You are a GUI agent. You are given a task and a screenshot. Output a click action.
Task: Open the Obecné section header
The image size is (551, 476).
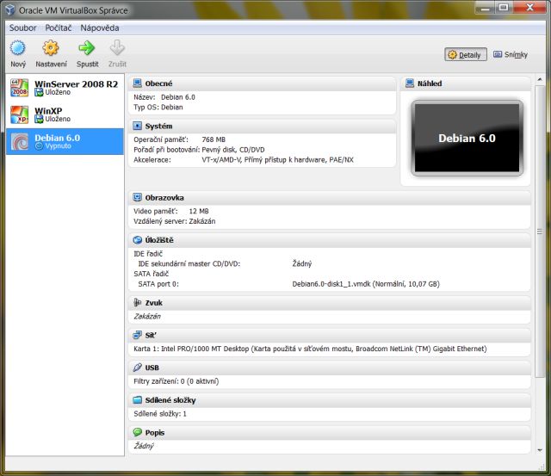262,83
